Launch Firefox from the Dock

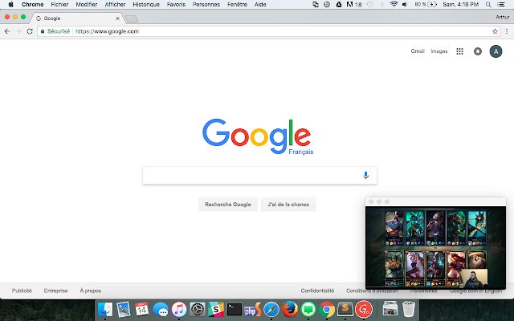point(290,309)
